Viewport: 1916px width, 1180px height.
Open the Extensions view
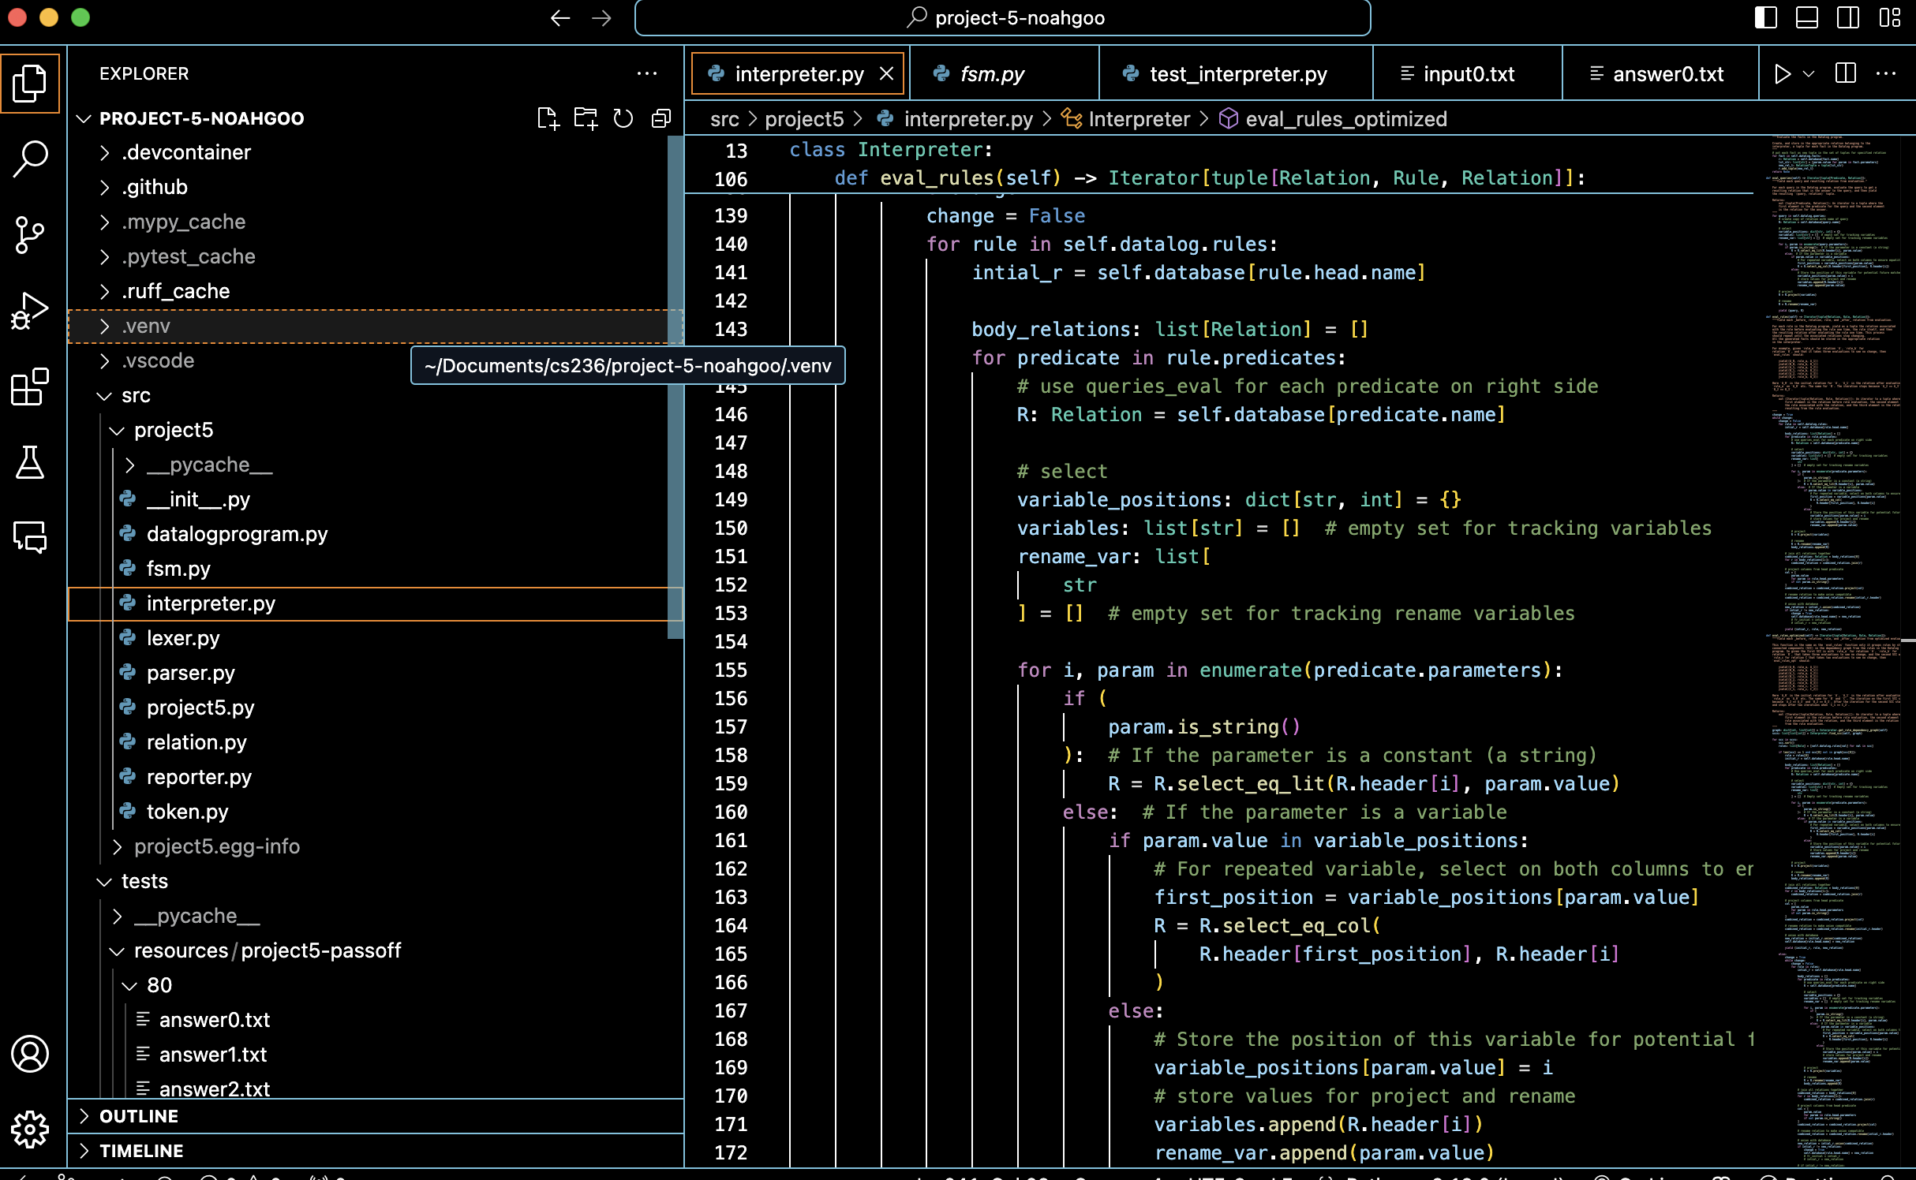coord(30,386)
